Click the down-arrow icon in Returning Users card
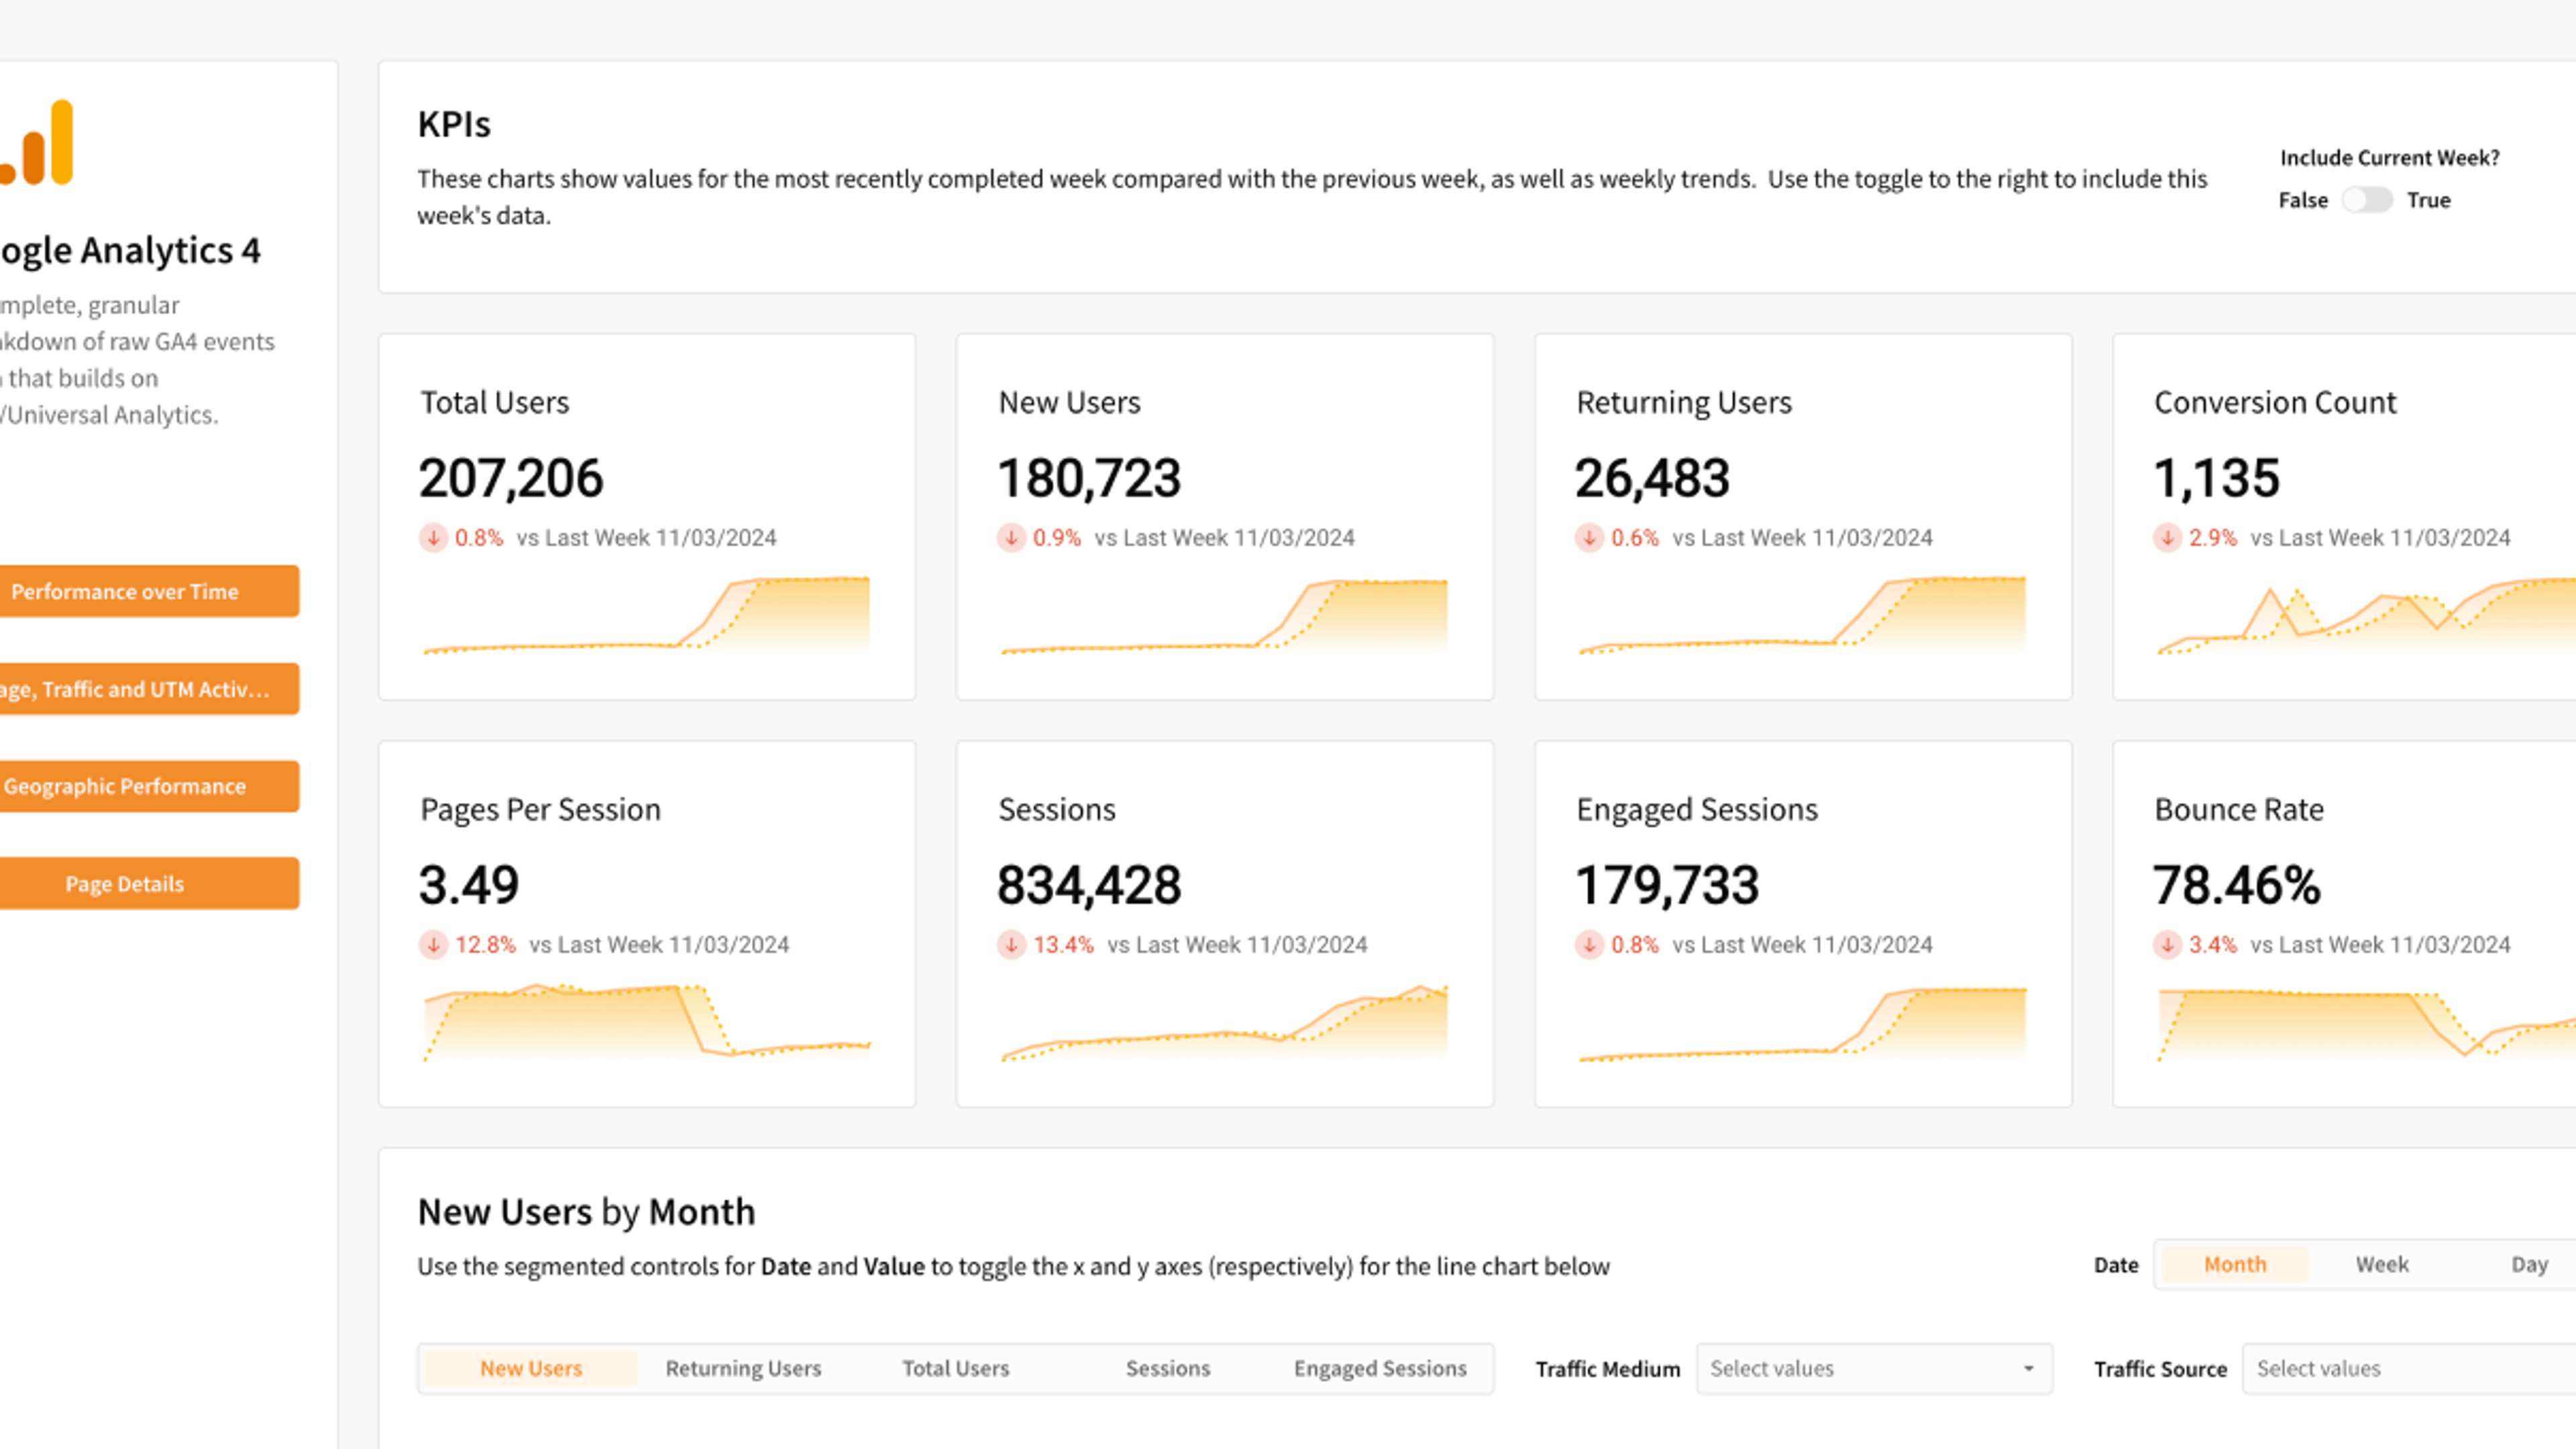Viewport: 2576px width, 1449px height. pos(1589,538)
